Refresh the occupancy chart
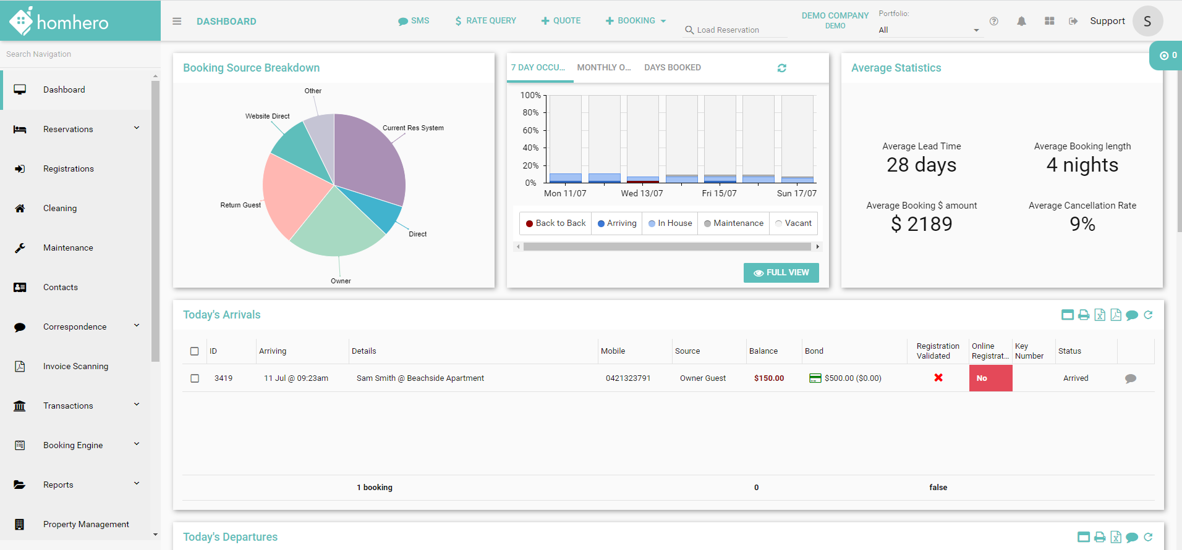This screenshot has height=550, width=1182. pyautogui.click(x=781, y=68)
